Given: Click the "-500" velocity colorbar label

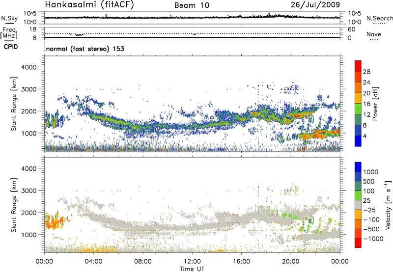Looking at the screenshot, I should point(371,229).
